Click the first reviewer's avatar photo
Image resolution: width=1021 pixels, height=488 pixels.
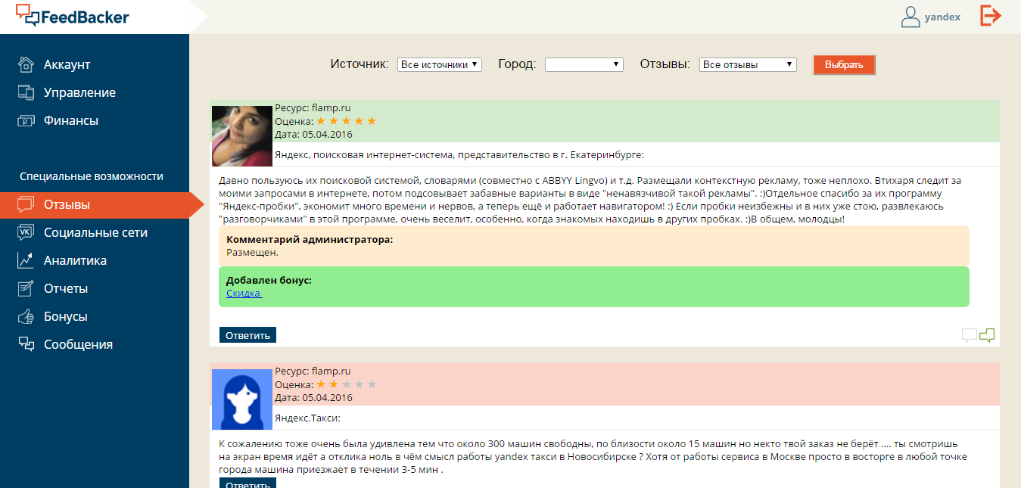(241, 136)
